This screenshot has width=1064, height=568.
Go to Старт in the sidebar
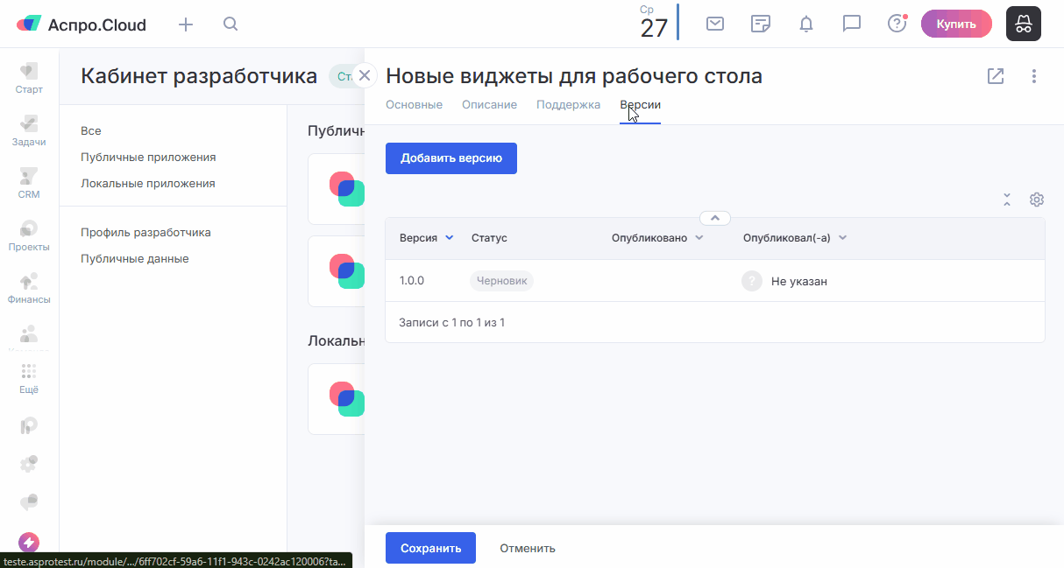pos(29,78)
